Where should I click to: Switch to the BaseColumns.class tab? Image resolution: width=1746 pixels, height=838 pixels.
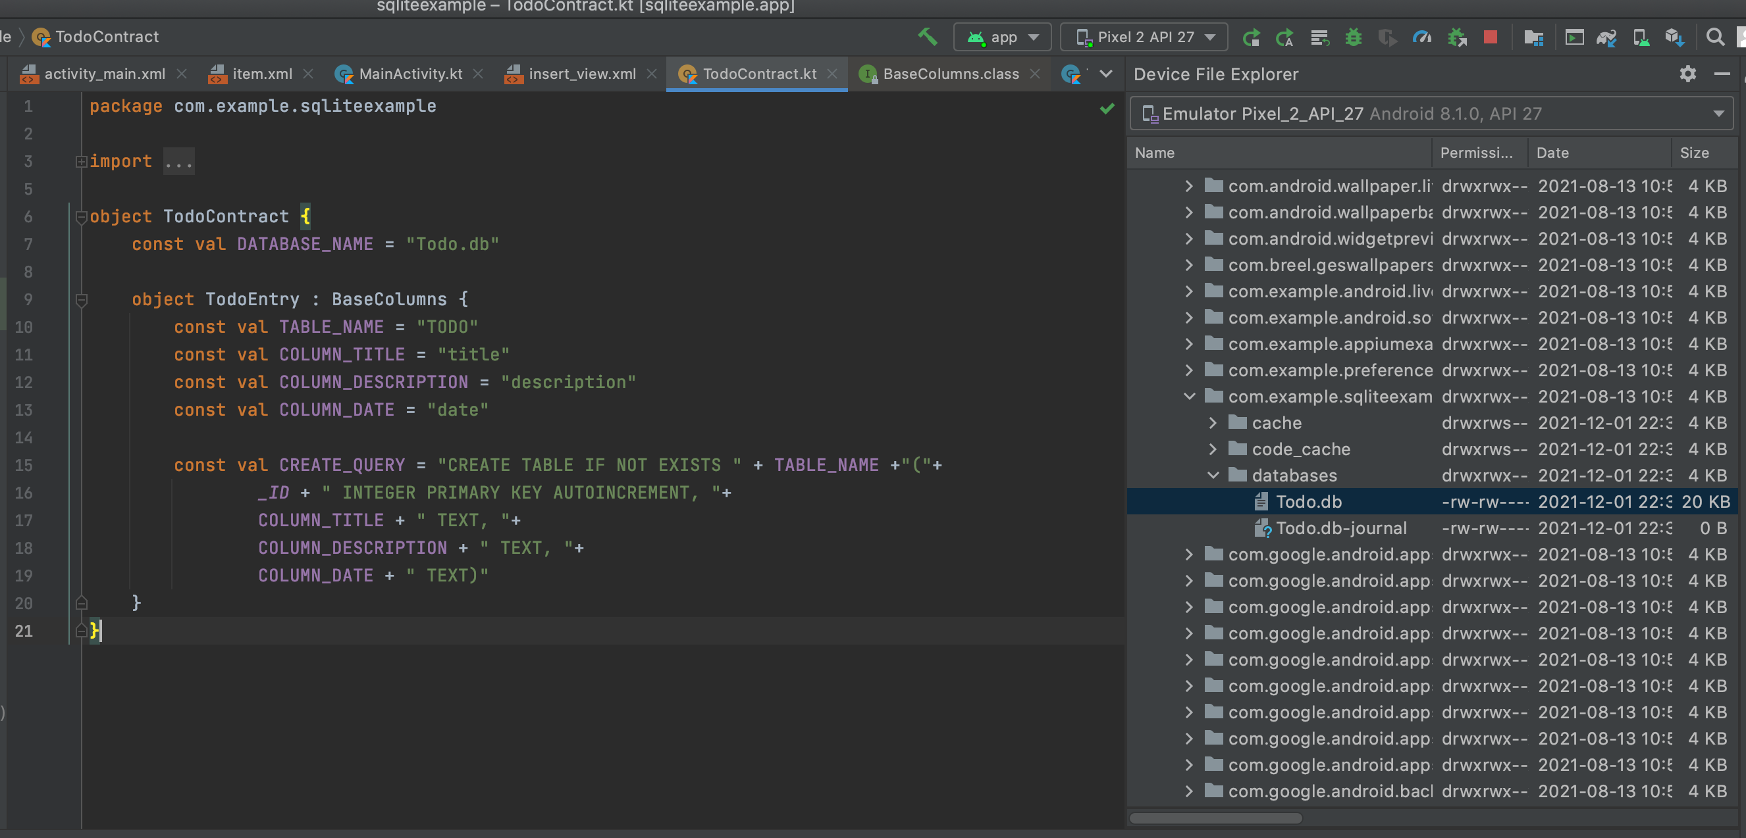point(949,74)
